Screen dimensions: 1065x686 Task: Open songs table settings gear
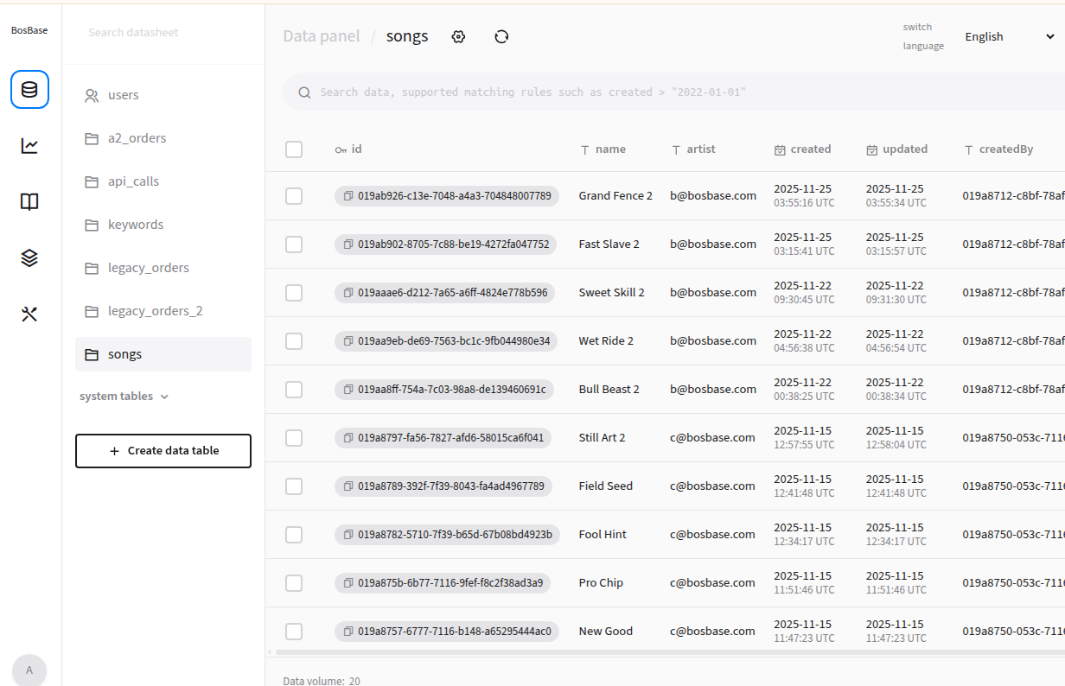(x=459, y=36)
